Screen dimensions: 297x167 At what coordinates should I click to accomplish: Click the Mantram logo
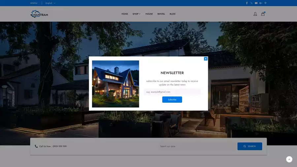(39, 14)
